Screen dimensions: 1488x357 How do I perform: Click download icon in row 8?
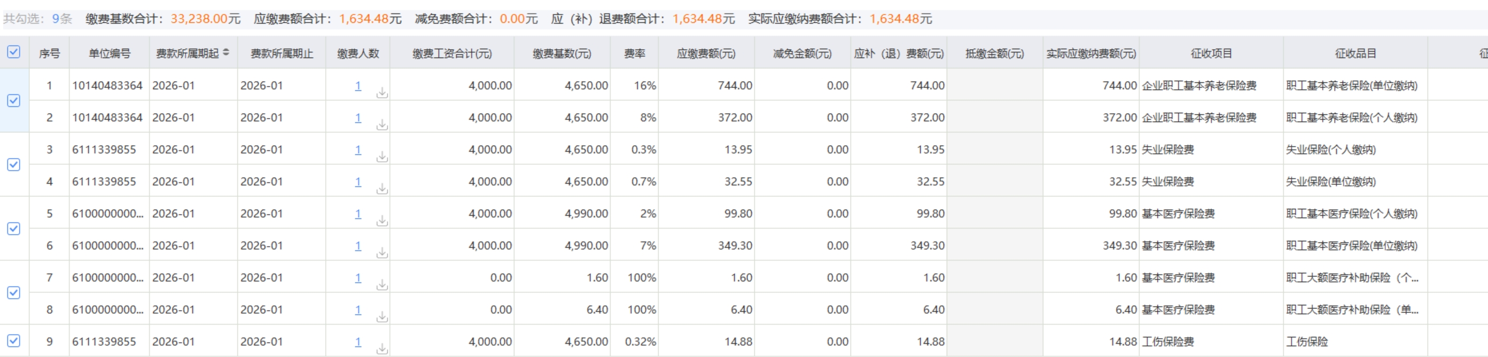[382, 316]
